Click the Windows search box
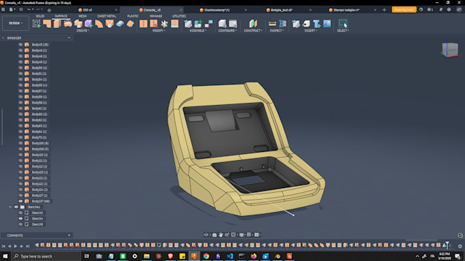The height and width of the screenshot is (261, 465). pos(46,256)
